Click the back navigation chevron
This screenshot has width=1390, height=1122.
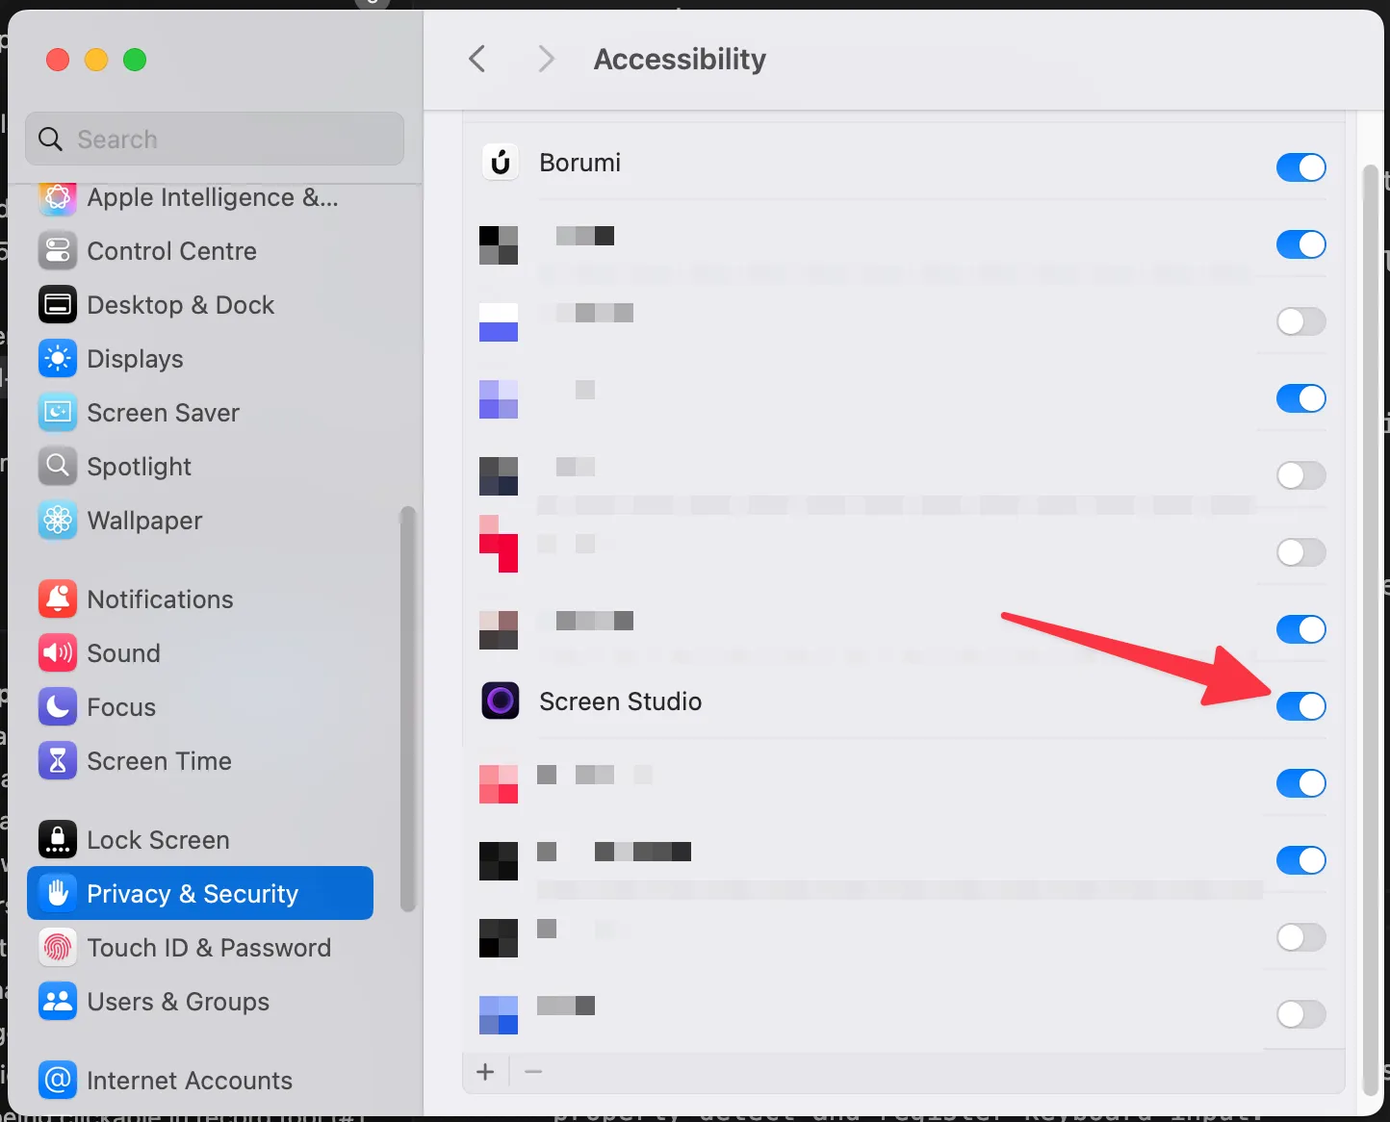point(477,59)
